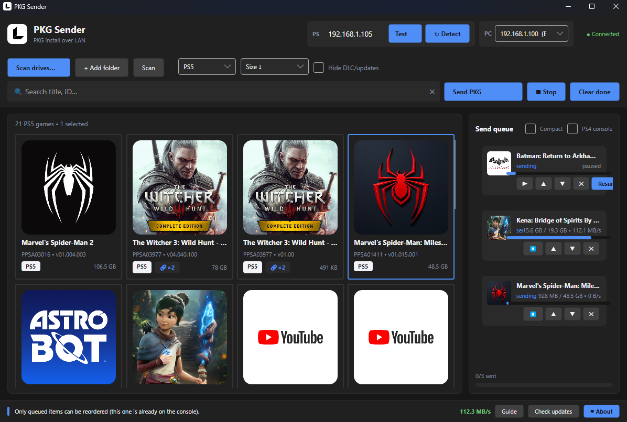Move Batman queue item up

544,184
